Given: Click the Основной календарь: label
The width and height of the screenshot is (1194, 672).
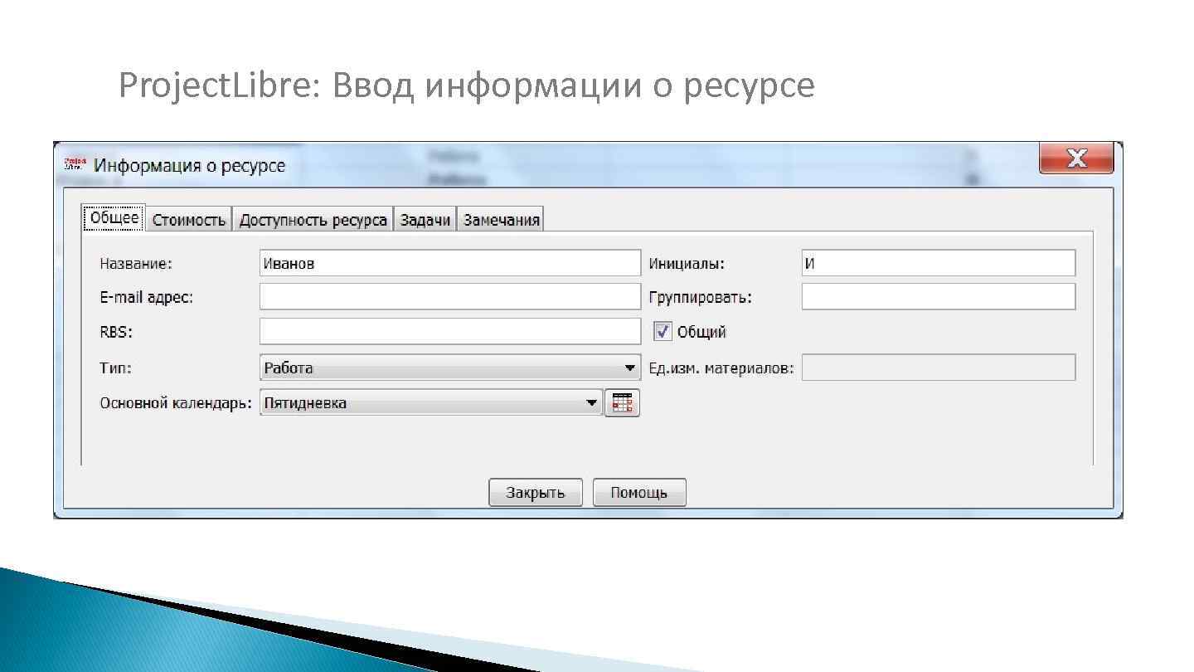Looking at the screenshot, I should [176, 403].
